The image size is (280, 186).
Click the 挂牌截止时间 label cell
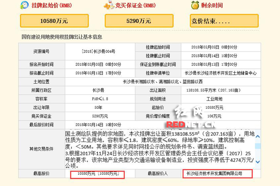click(158, 56)
